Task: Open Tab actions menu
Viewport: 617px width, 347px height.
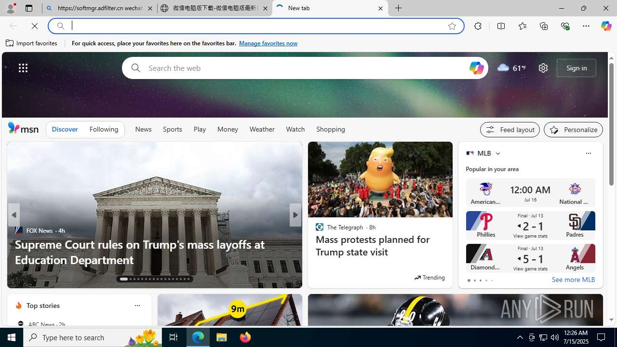Action: coord(29,8)
